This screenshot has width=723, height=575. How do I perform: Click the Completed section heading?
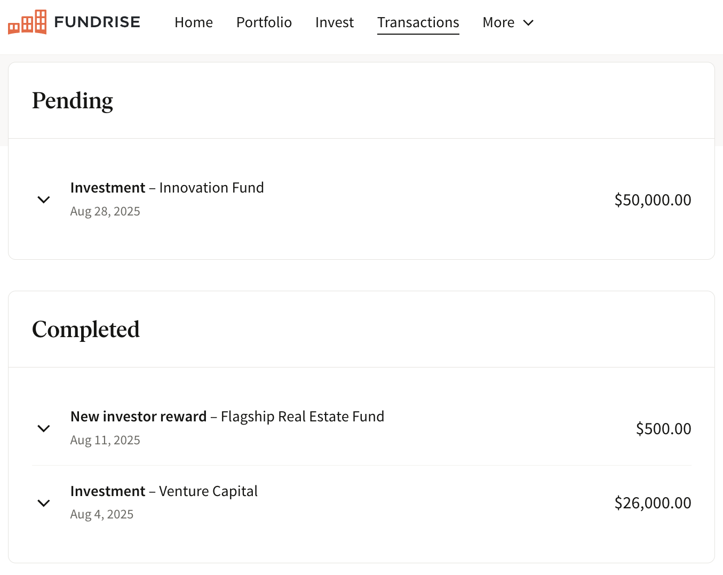pos(86,330)
